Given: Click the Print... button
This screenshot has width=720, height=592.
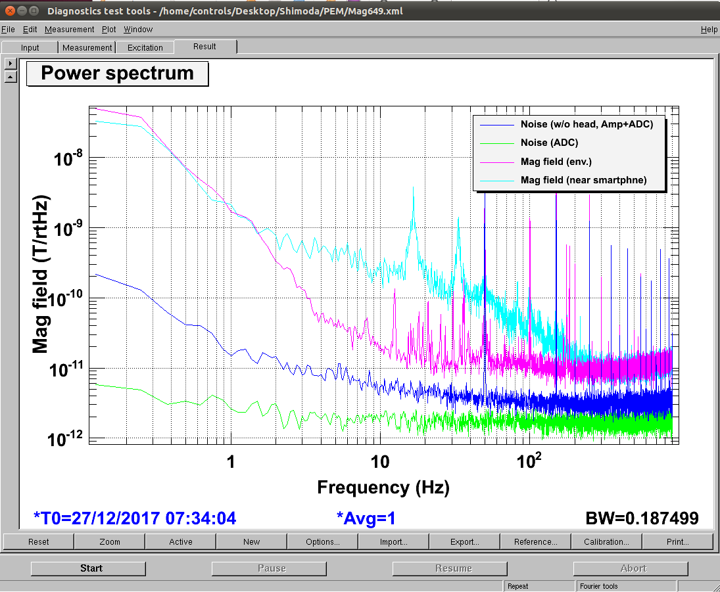Looking at the screenshot, I should [678, 542].
